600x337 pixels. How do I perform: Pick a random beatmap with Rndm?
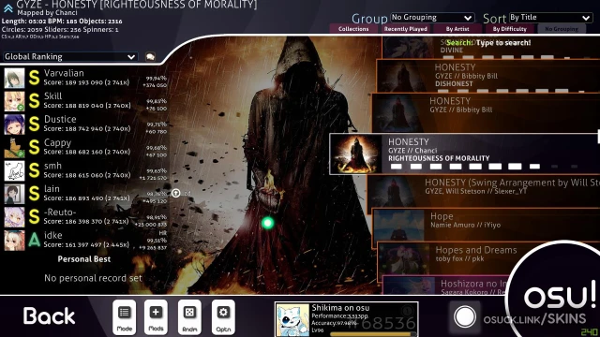coord(189,317)
